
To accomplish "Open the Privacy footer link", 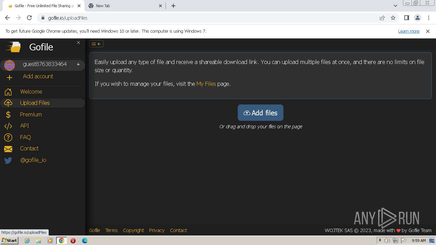I will click(x=157, y=230).
